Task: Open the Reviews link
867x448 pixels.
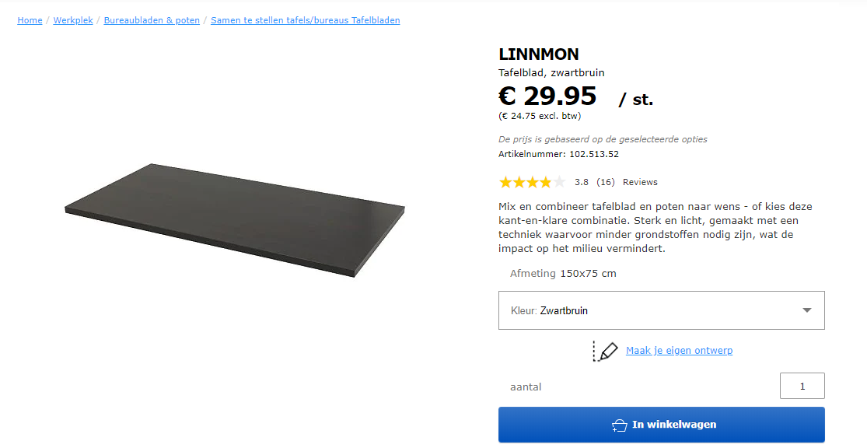Action: tap(640, 182)
